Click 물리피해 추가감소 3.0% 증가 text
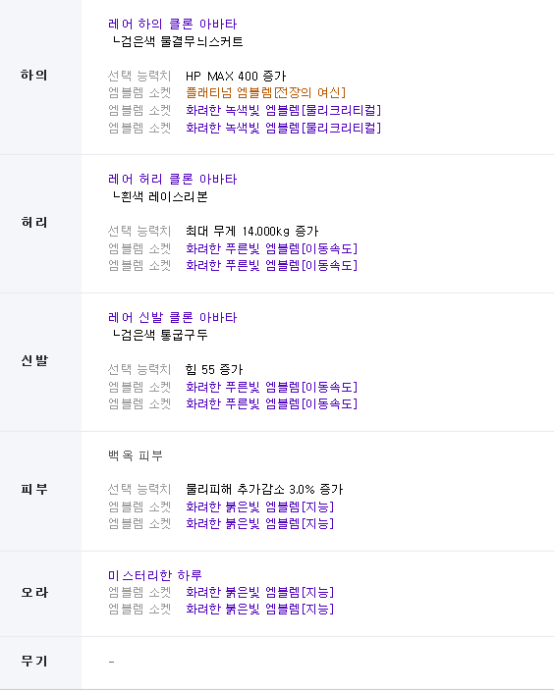Viewport: 554px width, 693px height. click(264, 489)
